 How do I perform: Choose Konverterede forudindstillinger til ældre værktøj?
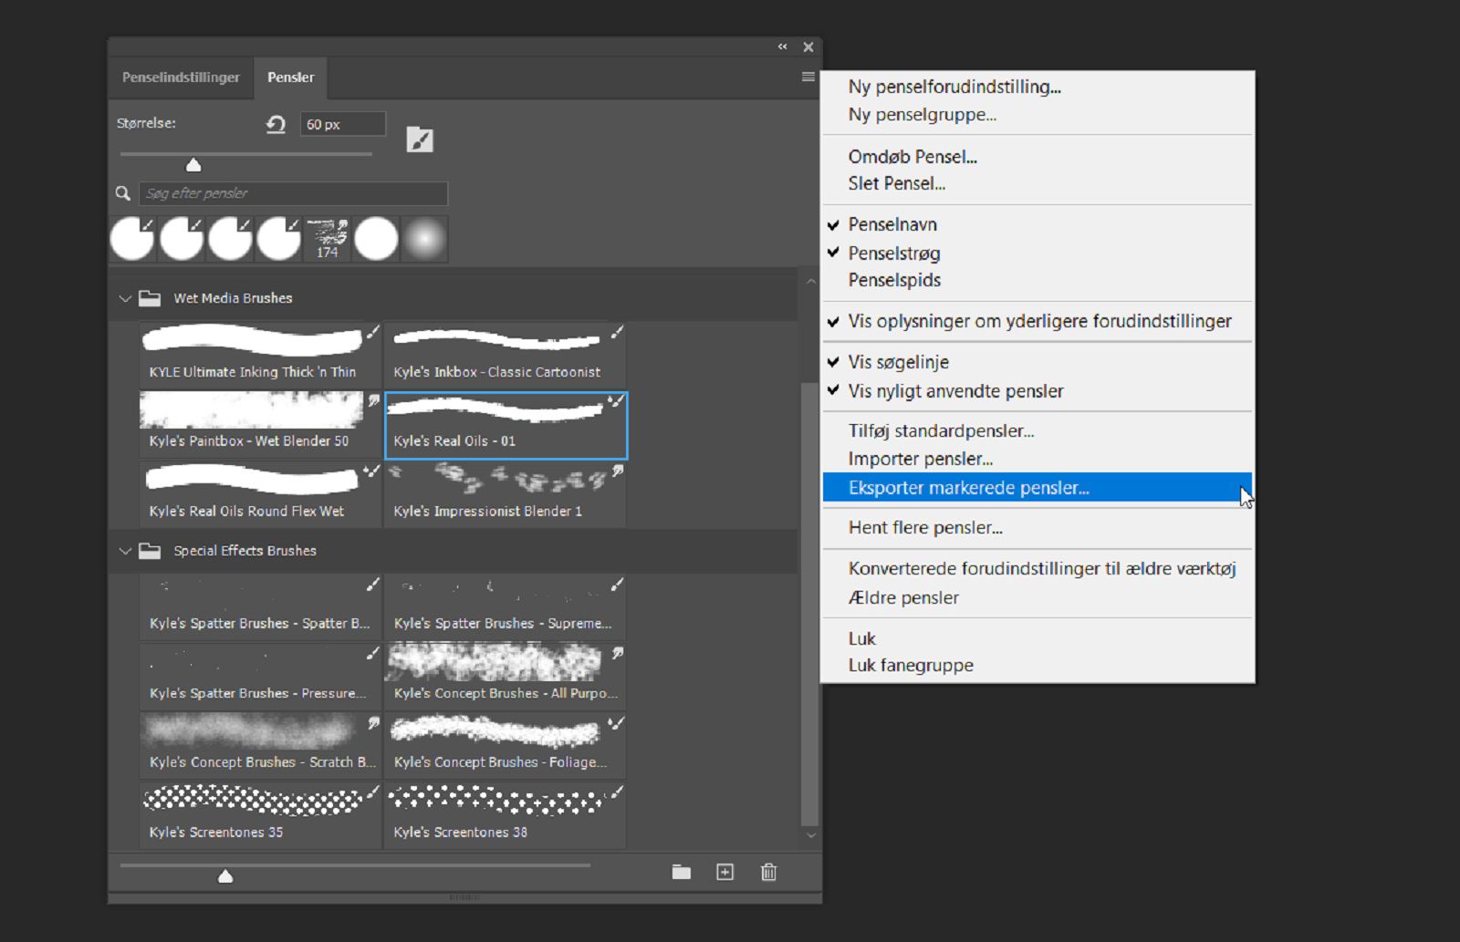tap(1038, 569)
